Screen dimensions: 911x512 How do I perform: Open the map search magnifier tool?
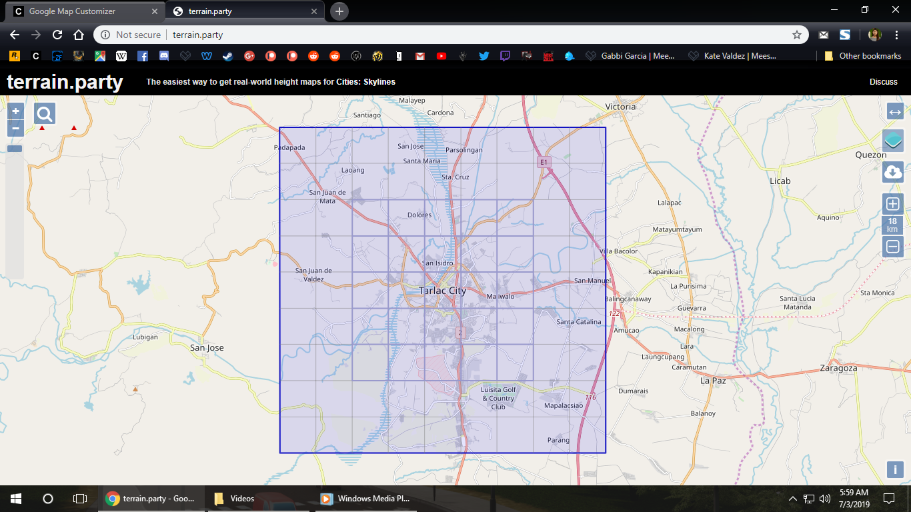(45, 114)
